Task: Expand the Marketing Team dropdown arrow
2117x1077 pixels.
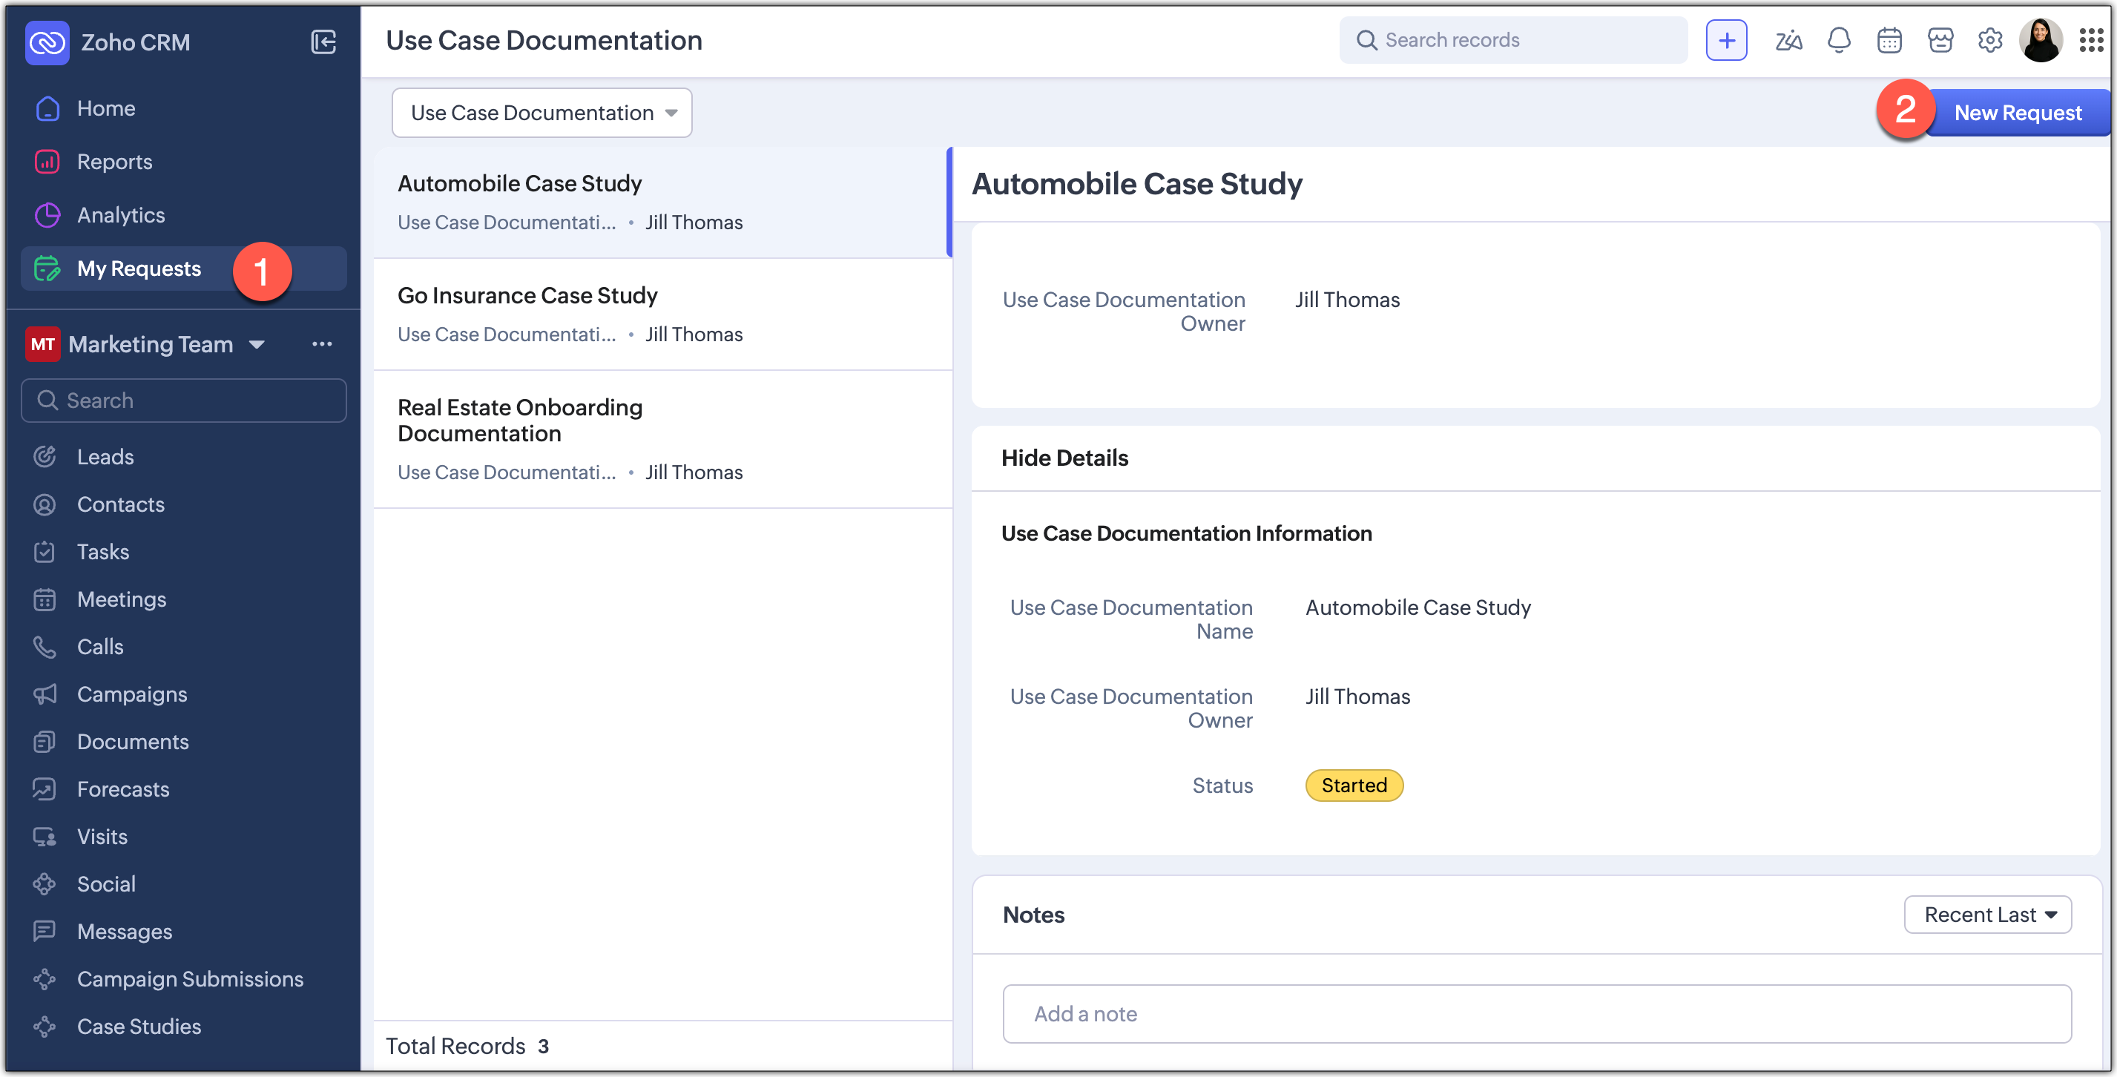Action: (257, 344)
